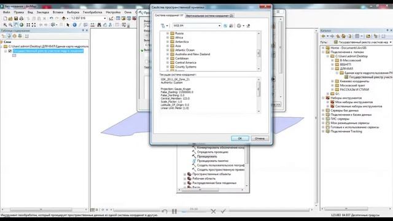Click the Find binoculars icon
This screenshot has height=221, width=393.
click(x=99, y=25)
